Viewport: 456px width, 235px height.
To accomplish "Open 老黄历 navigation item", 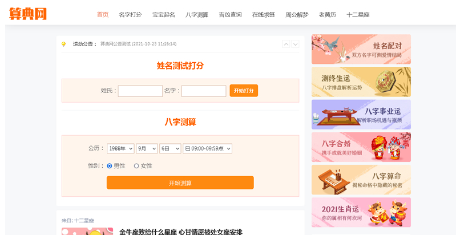I will (327, 14).
